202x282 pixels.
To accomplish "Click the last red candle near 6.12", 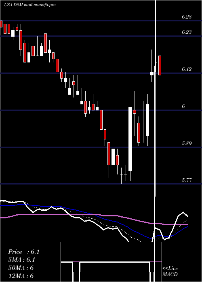I will [x=160, y=65].
